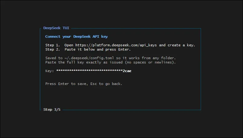Screen dimensions: 243x138
Task: Click the 'Press Enter to save, Esc to go back.' hint
Action: coord(84,84)
